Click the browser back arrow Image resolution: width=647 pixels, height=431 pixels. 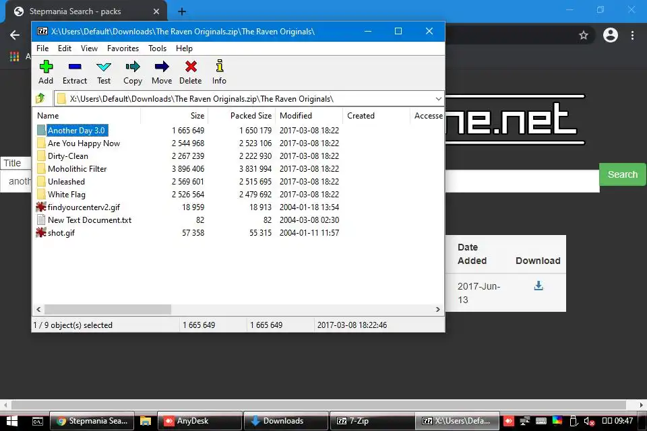click(15, 35)
